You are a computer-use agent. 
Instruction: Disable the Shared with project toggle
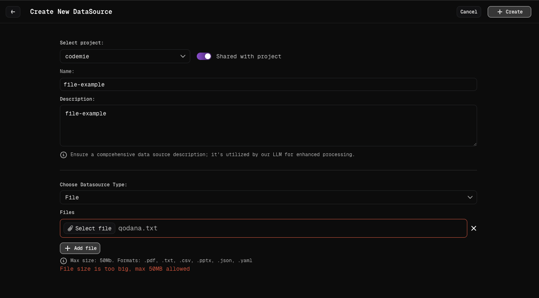click(204, 56)
